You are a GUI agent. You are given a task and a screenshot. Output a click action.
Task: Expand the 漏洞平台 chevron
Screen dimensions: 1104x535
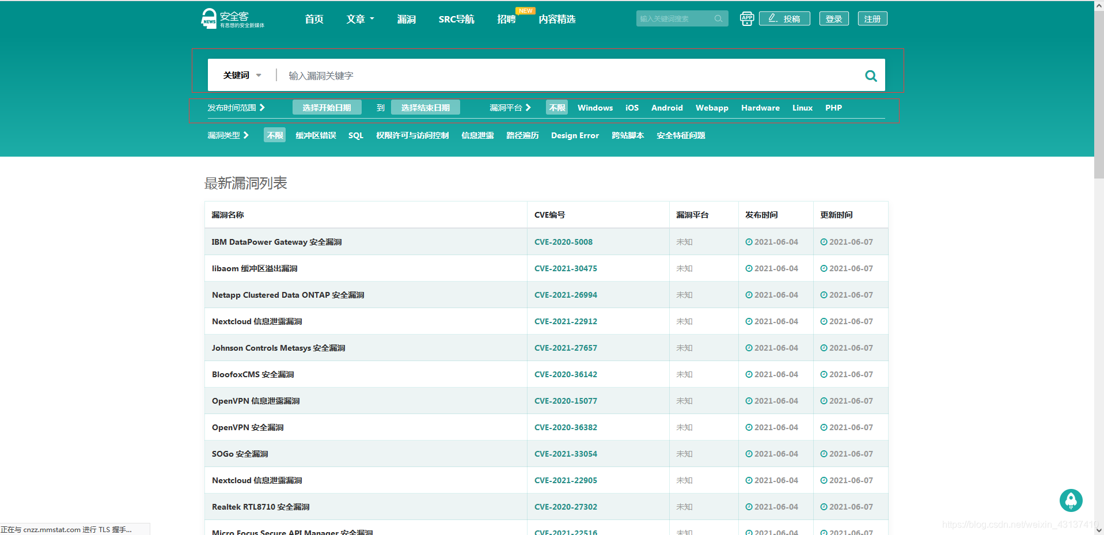point(528,108)
